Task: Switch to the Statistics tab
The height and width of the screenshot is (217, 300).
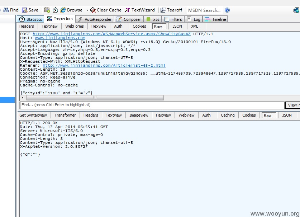Action: click(x=30, y=19)
